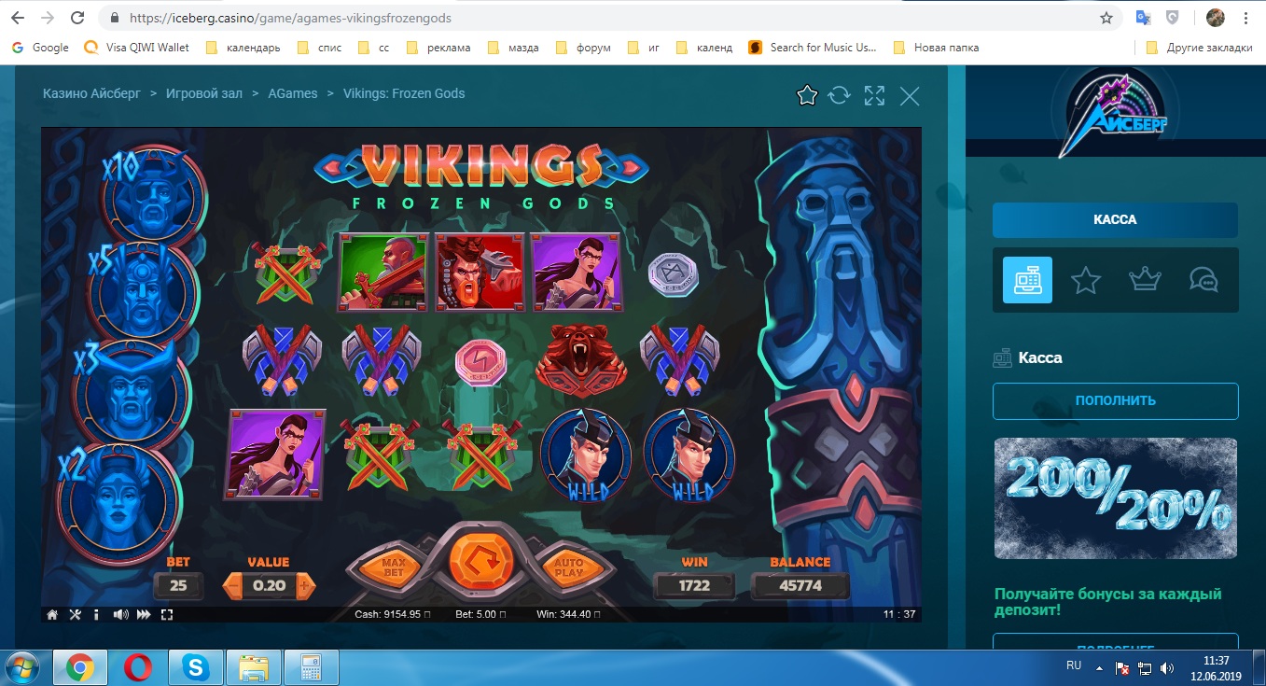Start AUTO PLAY mode
The height and width of the screenshot is (686, 1266).
pyautogui.click(x=568, y=566)
